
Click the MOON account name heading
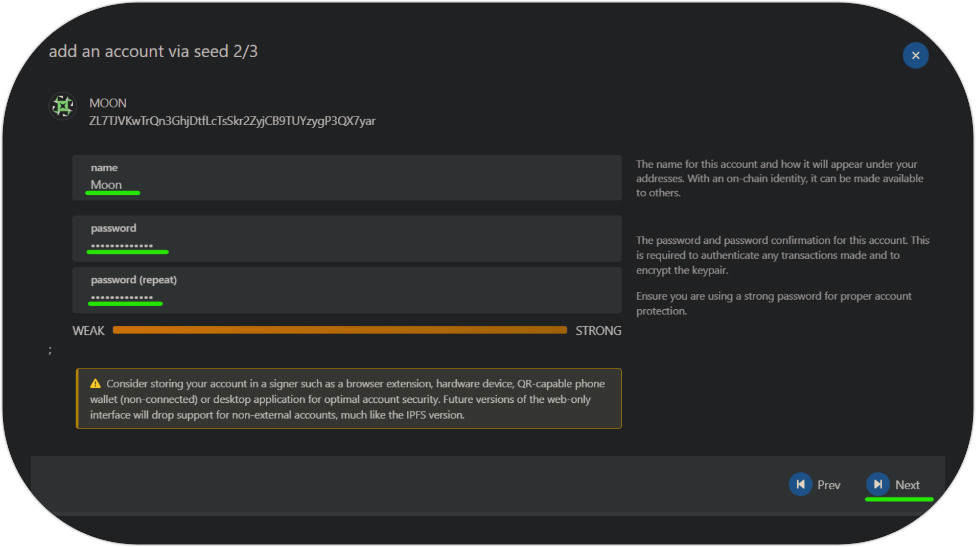(x=108, y=103)
